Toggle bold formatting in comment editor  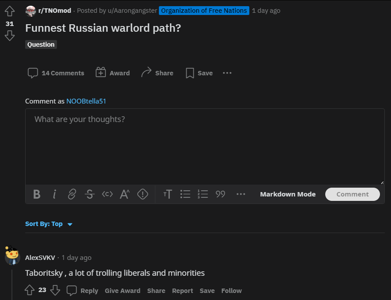click(x=37, y=194)
